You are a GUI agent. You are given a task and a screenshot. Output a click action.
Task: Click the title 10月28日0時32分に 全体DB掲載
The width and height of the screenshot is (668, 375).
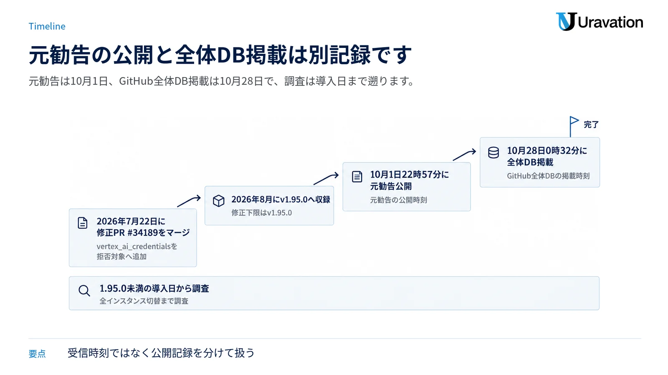[547, 156]
